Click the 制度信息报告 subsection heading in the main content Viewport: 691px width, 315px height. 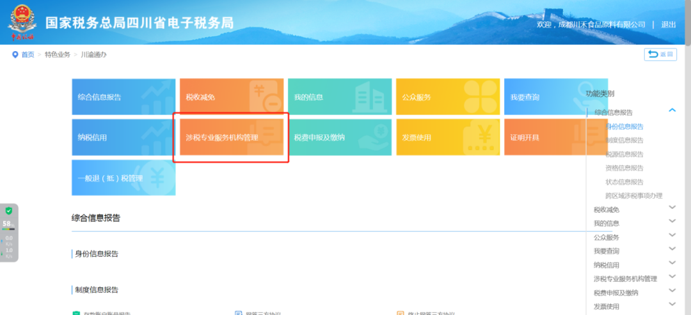97,290
